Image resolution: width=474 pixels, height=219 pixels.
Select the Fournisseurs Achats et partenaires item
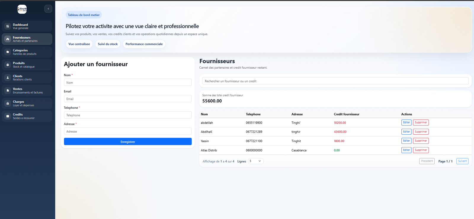27,39
